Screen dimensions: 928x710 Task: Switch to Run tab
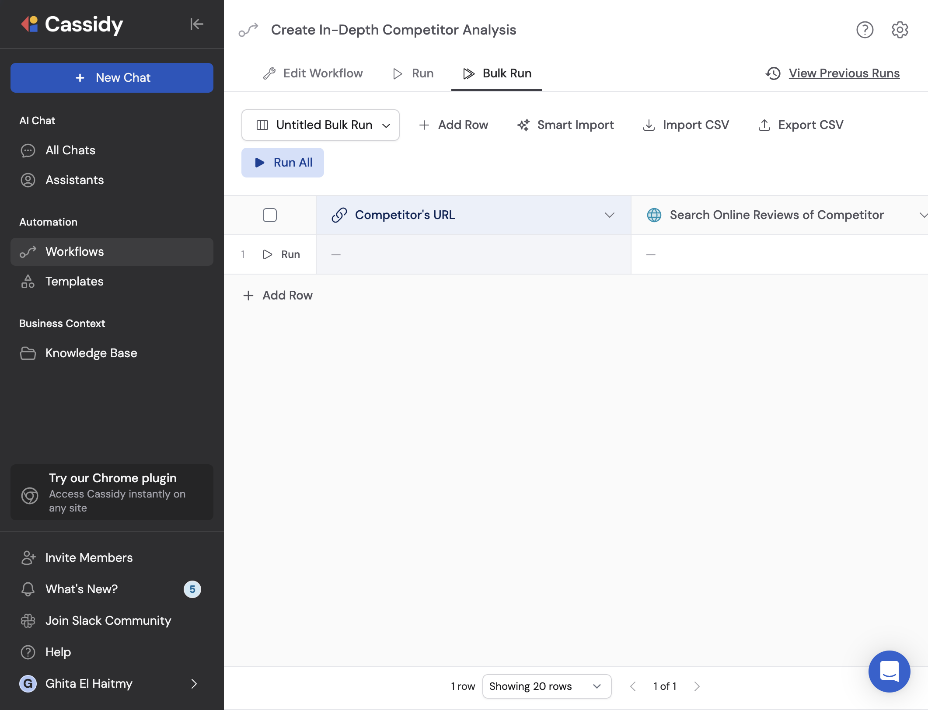coord(413,73)
